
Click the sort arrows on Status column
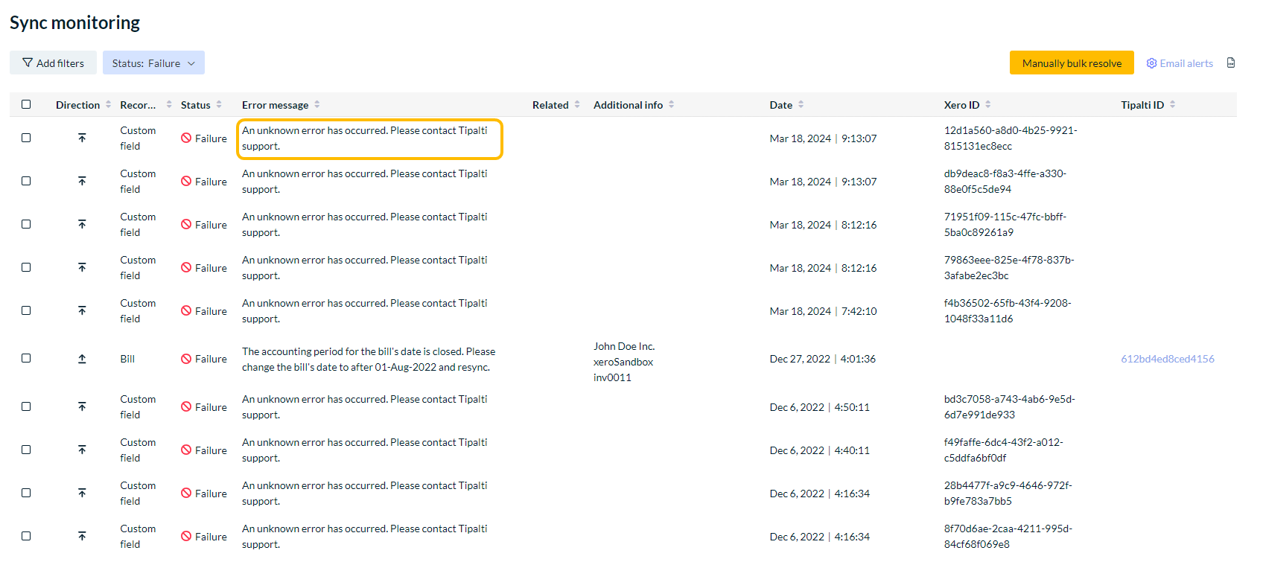219,105
